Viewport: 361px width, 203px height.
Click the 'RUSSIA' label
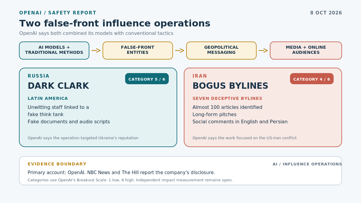point(39,76)
